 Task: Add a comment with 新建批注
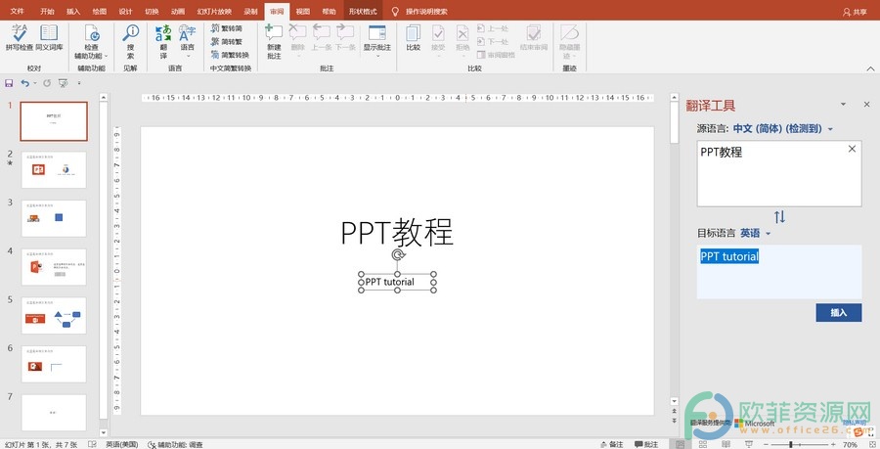[x=274, y=42]
